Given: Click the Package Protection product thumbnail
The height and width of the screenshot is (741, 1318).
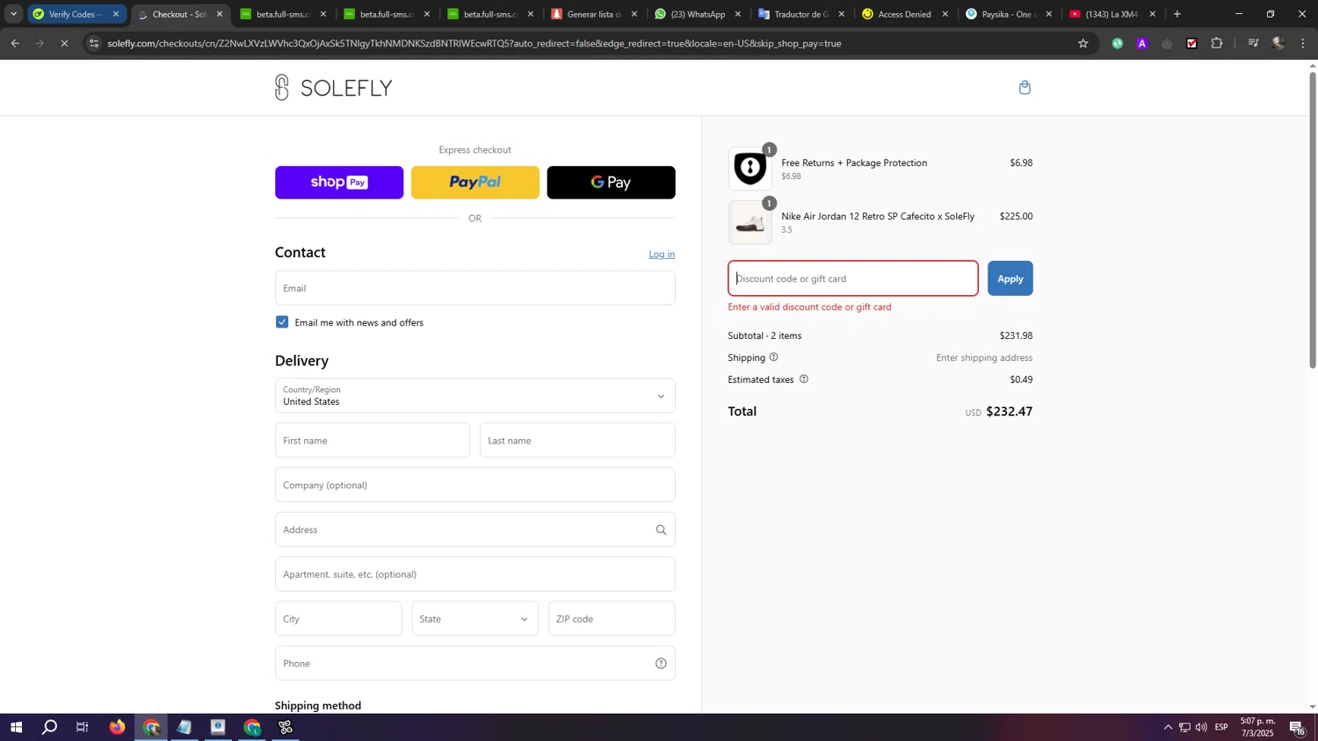Looking at the screenshot, I should (x=750, y=169).
